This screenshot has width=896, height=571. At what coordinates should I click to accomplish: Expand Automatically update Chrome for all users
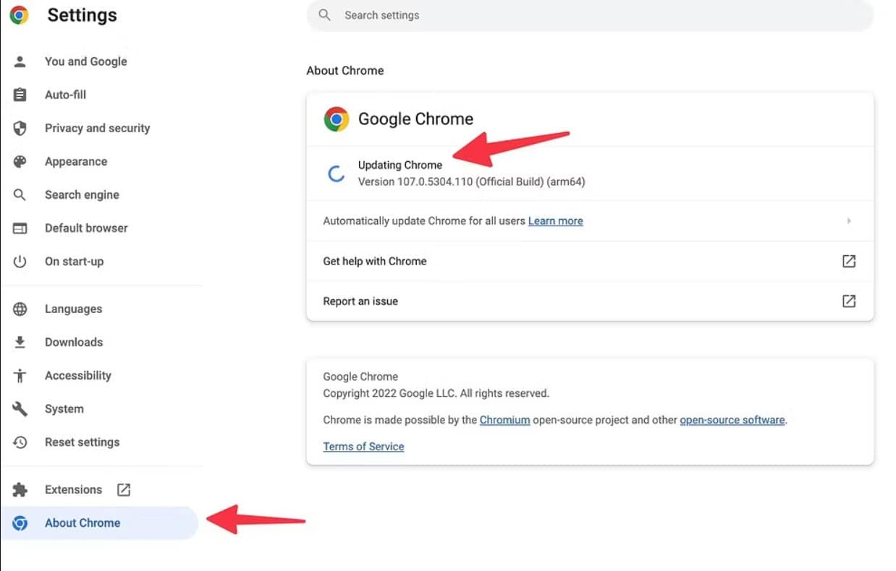click(849, 220)
